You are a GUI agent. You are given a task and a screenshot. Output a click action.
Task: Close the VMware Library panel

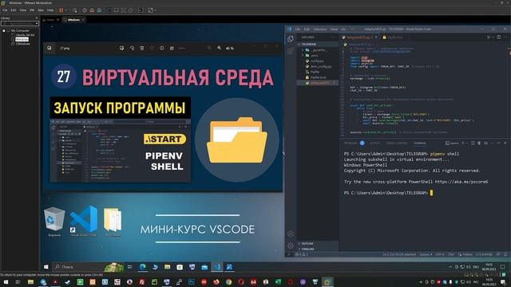click(37, 18)
